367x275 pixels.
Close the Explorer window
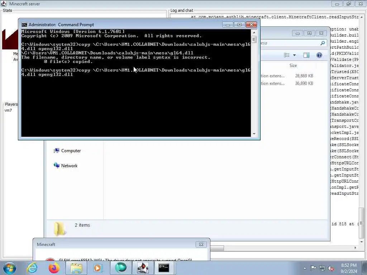coord(321,33)
